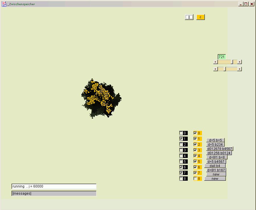Click the upper scrollbar thumb

232,62
